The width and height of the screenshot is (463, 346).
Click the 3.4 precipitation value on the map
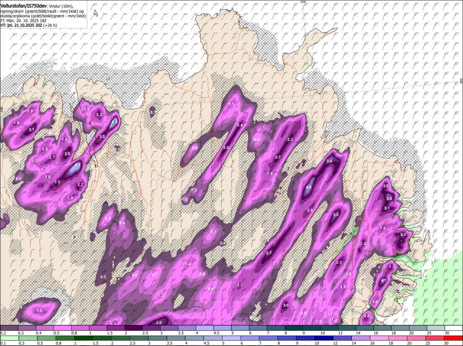(x=329, y=161)
